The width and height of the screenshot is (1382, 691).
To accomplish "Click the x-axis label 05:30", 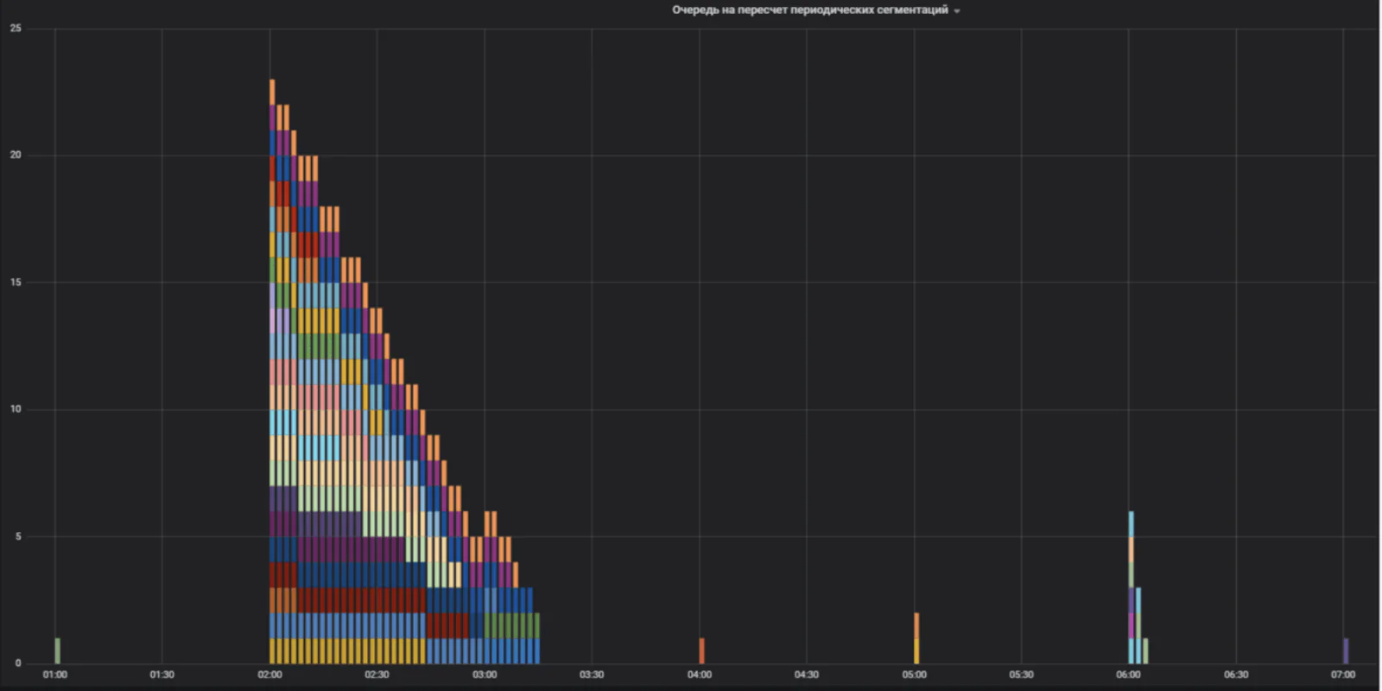I will coord(1021,675).
